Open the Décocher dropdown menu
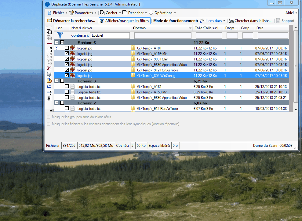 click(x=135, y=13)
